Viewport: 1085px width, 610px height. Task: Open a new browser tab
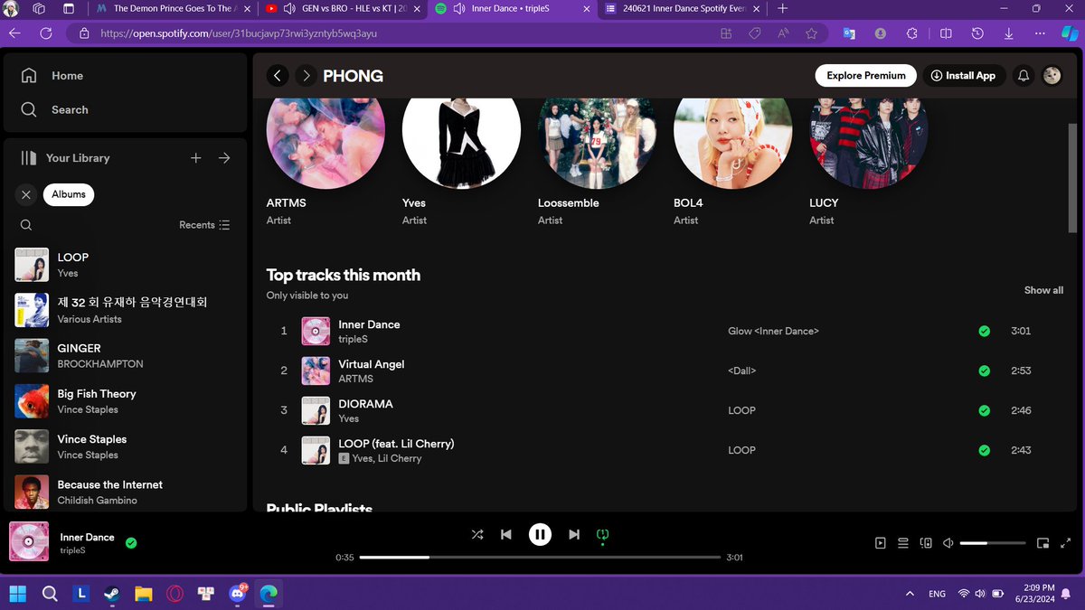[x=783, y=8]
